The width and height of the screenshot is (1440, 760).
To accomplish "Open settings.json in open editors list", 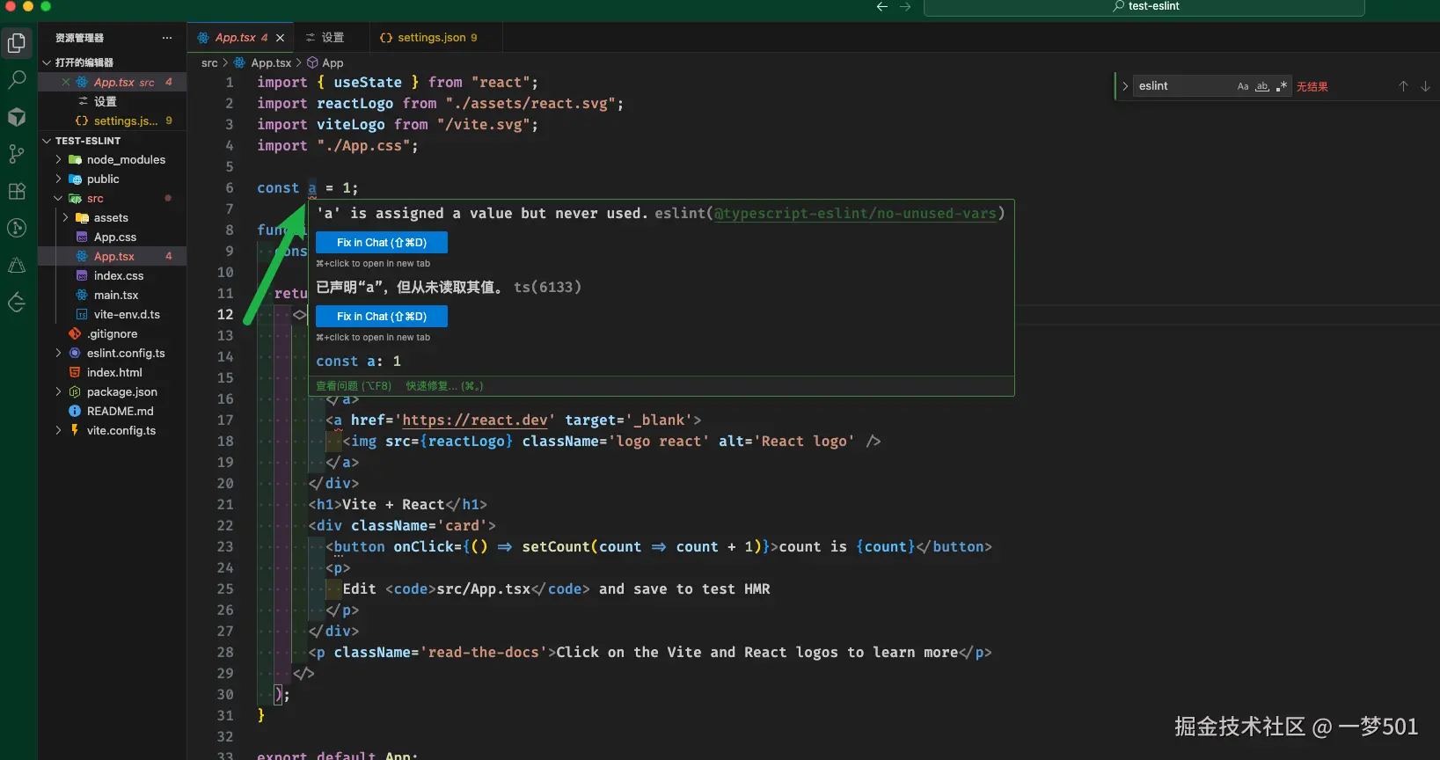I will (x=126, y=121).
